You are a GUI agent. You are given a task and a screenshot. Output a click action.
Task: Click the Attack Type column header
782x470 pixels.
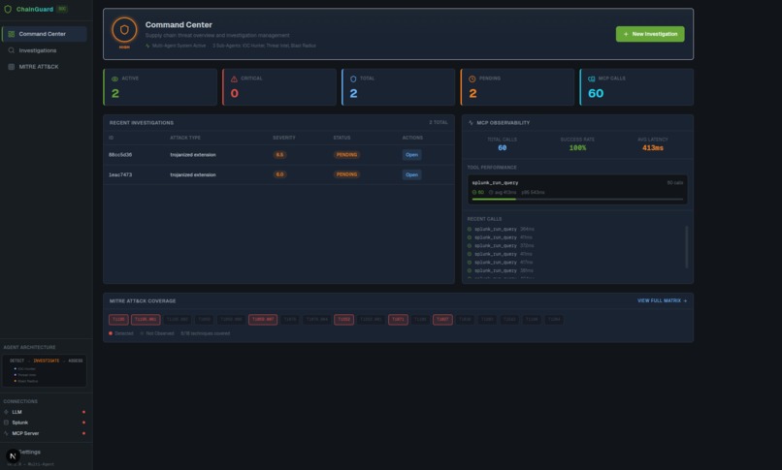185,138
